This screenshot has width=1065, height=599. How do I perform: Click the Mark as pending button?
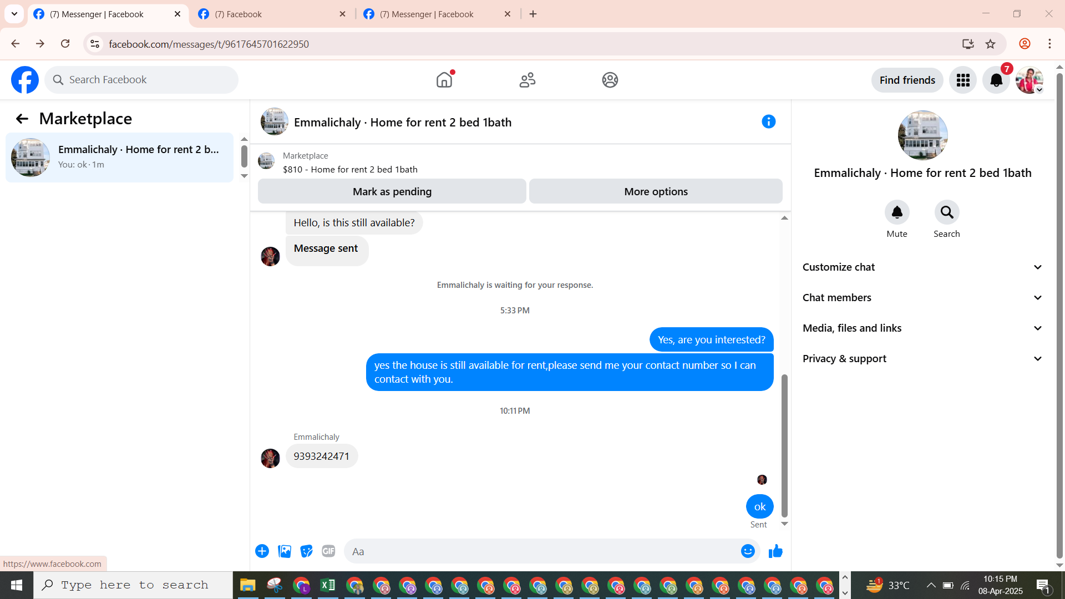pyautogui.click(x=392, y=191)
